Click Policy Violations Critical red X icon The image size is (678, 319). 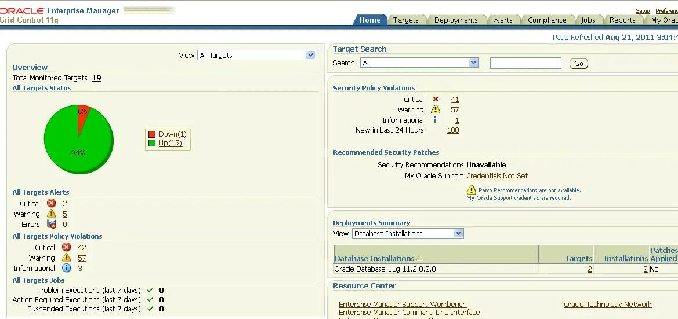point(66,247)
